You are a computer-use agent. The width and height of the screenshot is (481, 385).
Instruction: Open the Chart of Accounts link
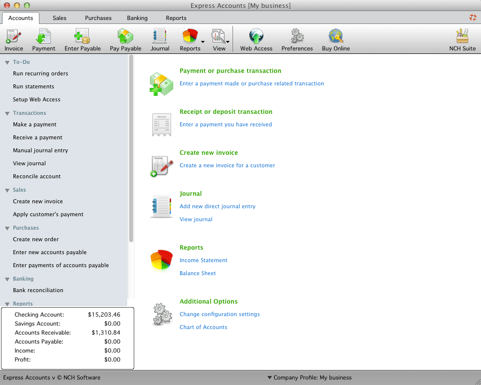coord(203,327)
